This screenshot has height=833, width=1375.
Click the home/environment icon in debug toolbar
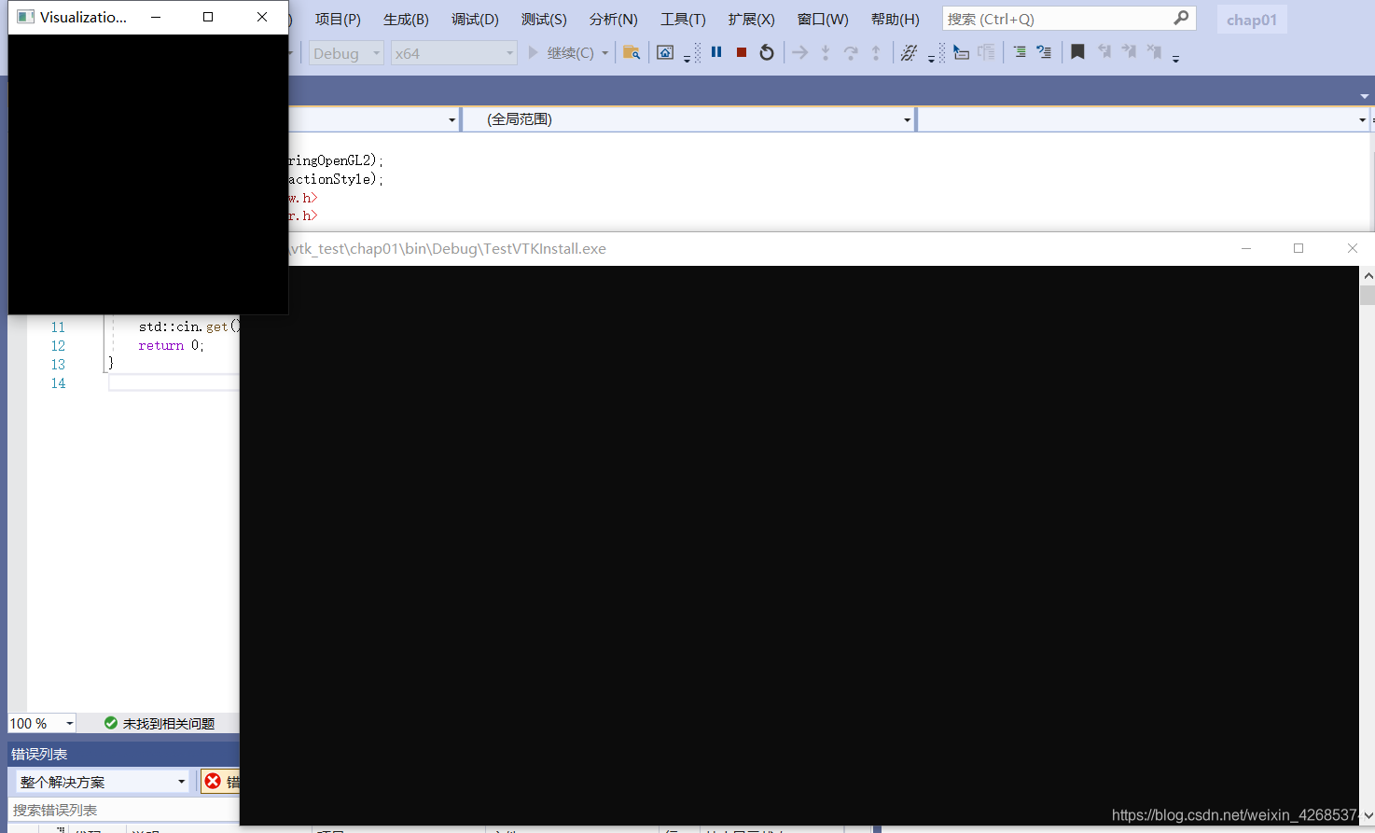[665, 52]
